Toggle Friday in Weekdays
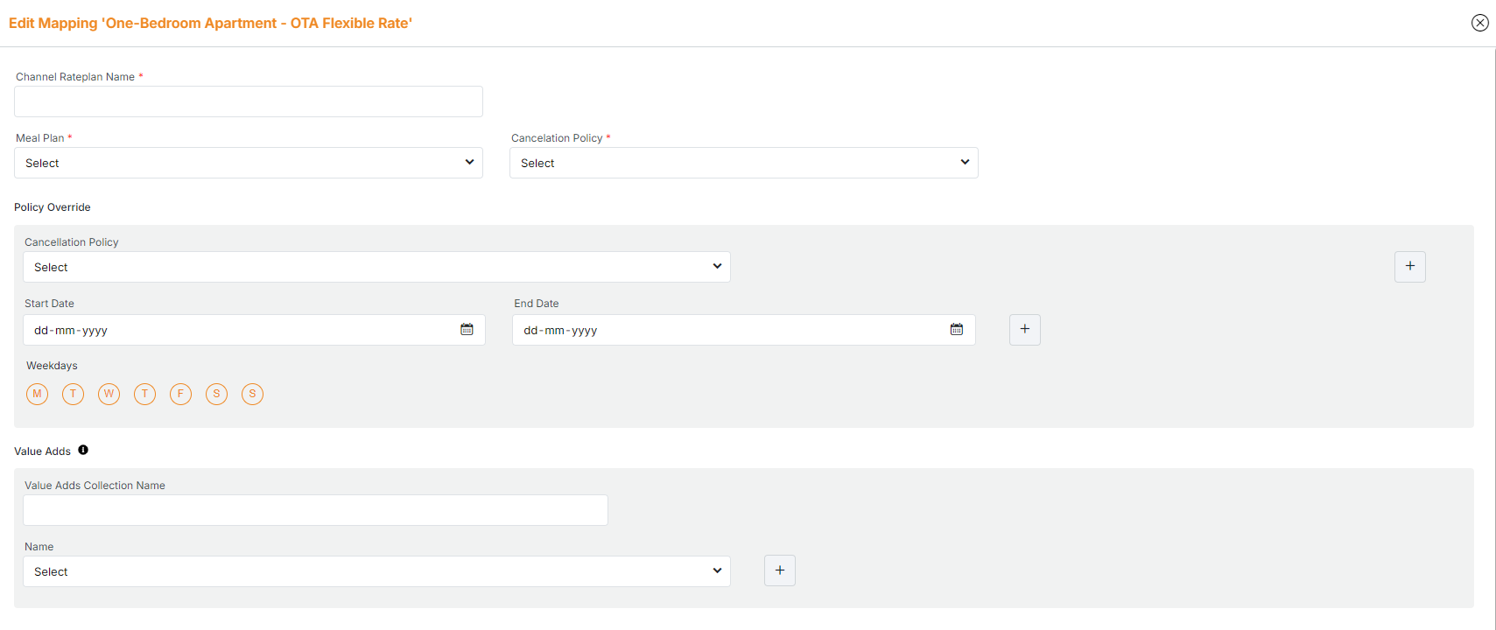 click(x=180, y=394)
